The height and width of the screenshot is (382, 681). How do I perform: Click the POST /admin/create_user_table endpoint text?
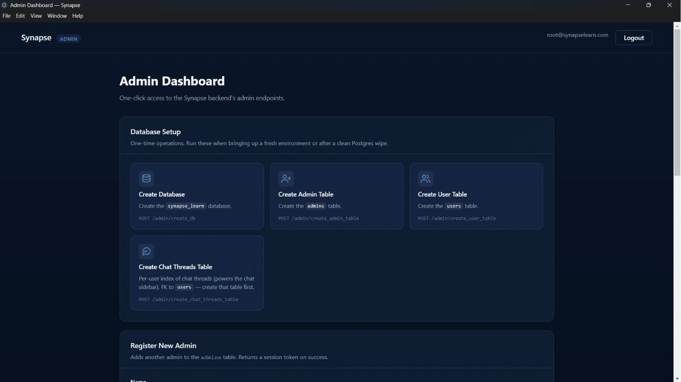click(457, 218)
